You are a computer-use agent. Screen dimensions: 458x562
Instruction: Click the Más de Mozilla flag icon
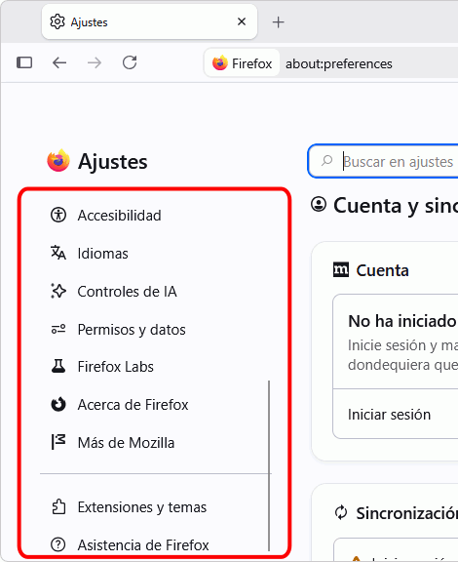coord(58,442)
